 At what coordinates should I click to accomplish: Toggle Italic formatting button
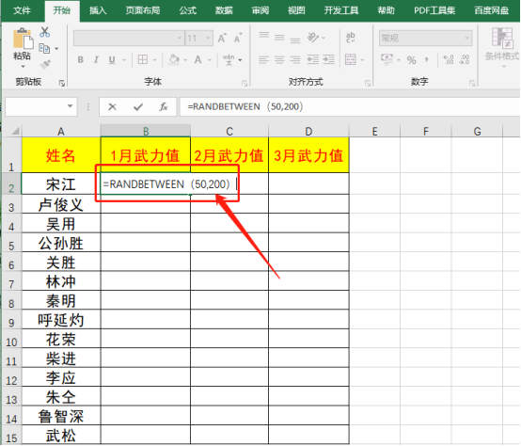tap(96, 60)
